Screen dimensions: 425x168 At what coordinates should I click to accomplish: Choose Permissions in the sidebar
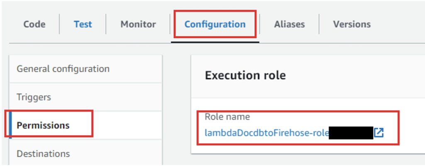[43, 125]
